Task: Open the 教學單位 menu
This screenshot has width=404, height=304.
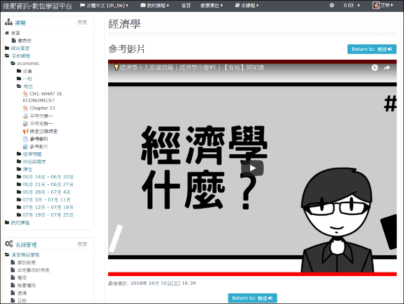Action: [x=212, y=6]
